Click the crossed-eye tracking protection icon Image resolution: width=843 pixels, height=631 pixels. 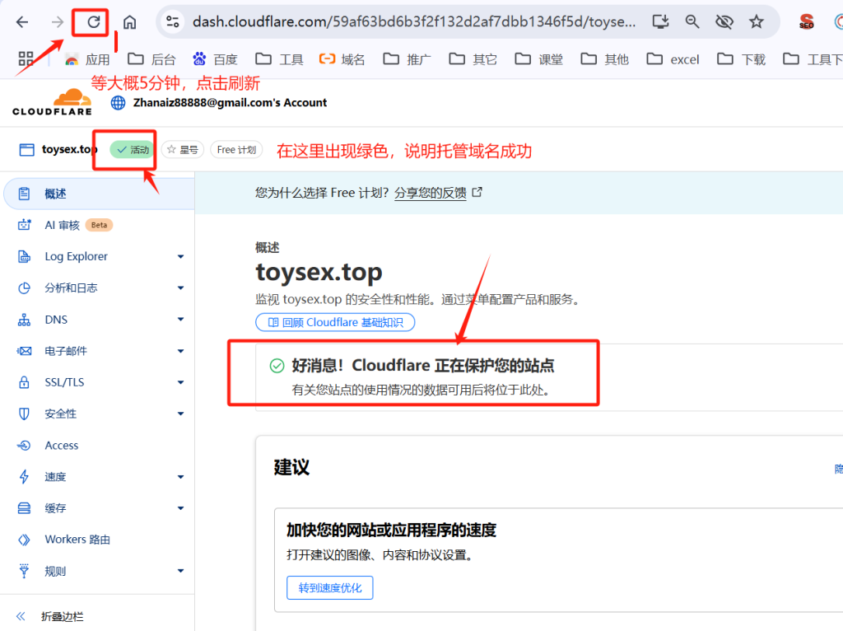(x=724, y=22)
